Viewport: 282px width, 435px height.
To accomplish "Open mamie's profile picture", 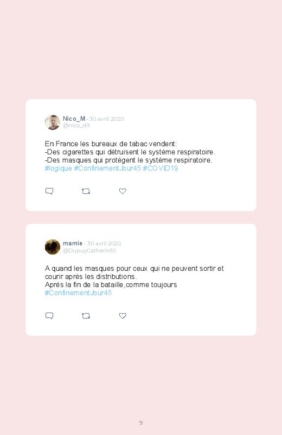I will pos(53,247).
